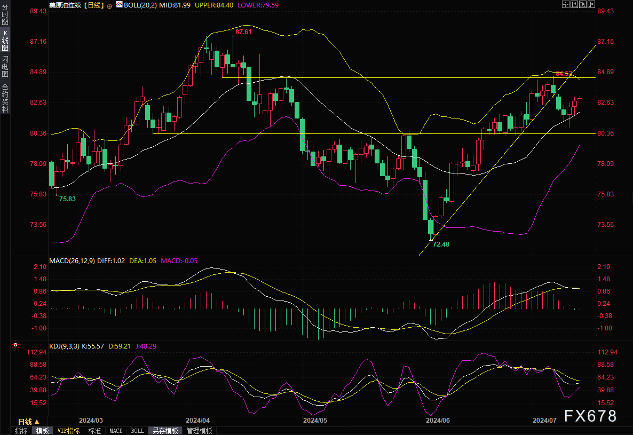The width and height of the screenshot is (633, 435).
Task: Expand the 日线 period selector arrow
Action: [37, 422]
